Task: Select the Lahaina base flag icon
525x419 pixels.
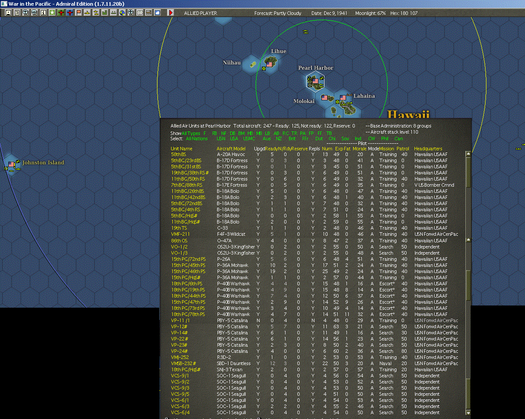Action: tap(343, 98)
